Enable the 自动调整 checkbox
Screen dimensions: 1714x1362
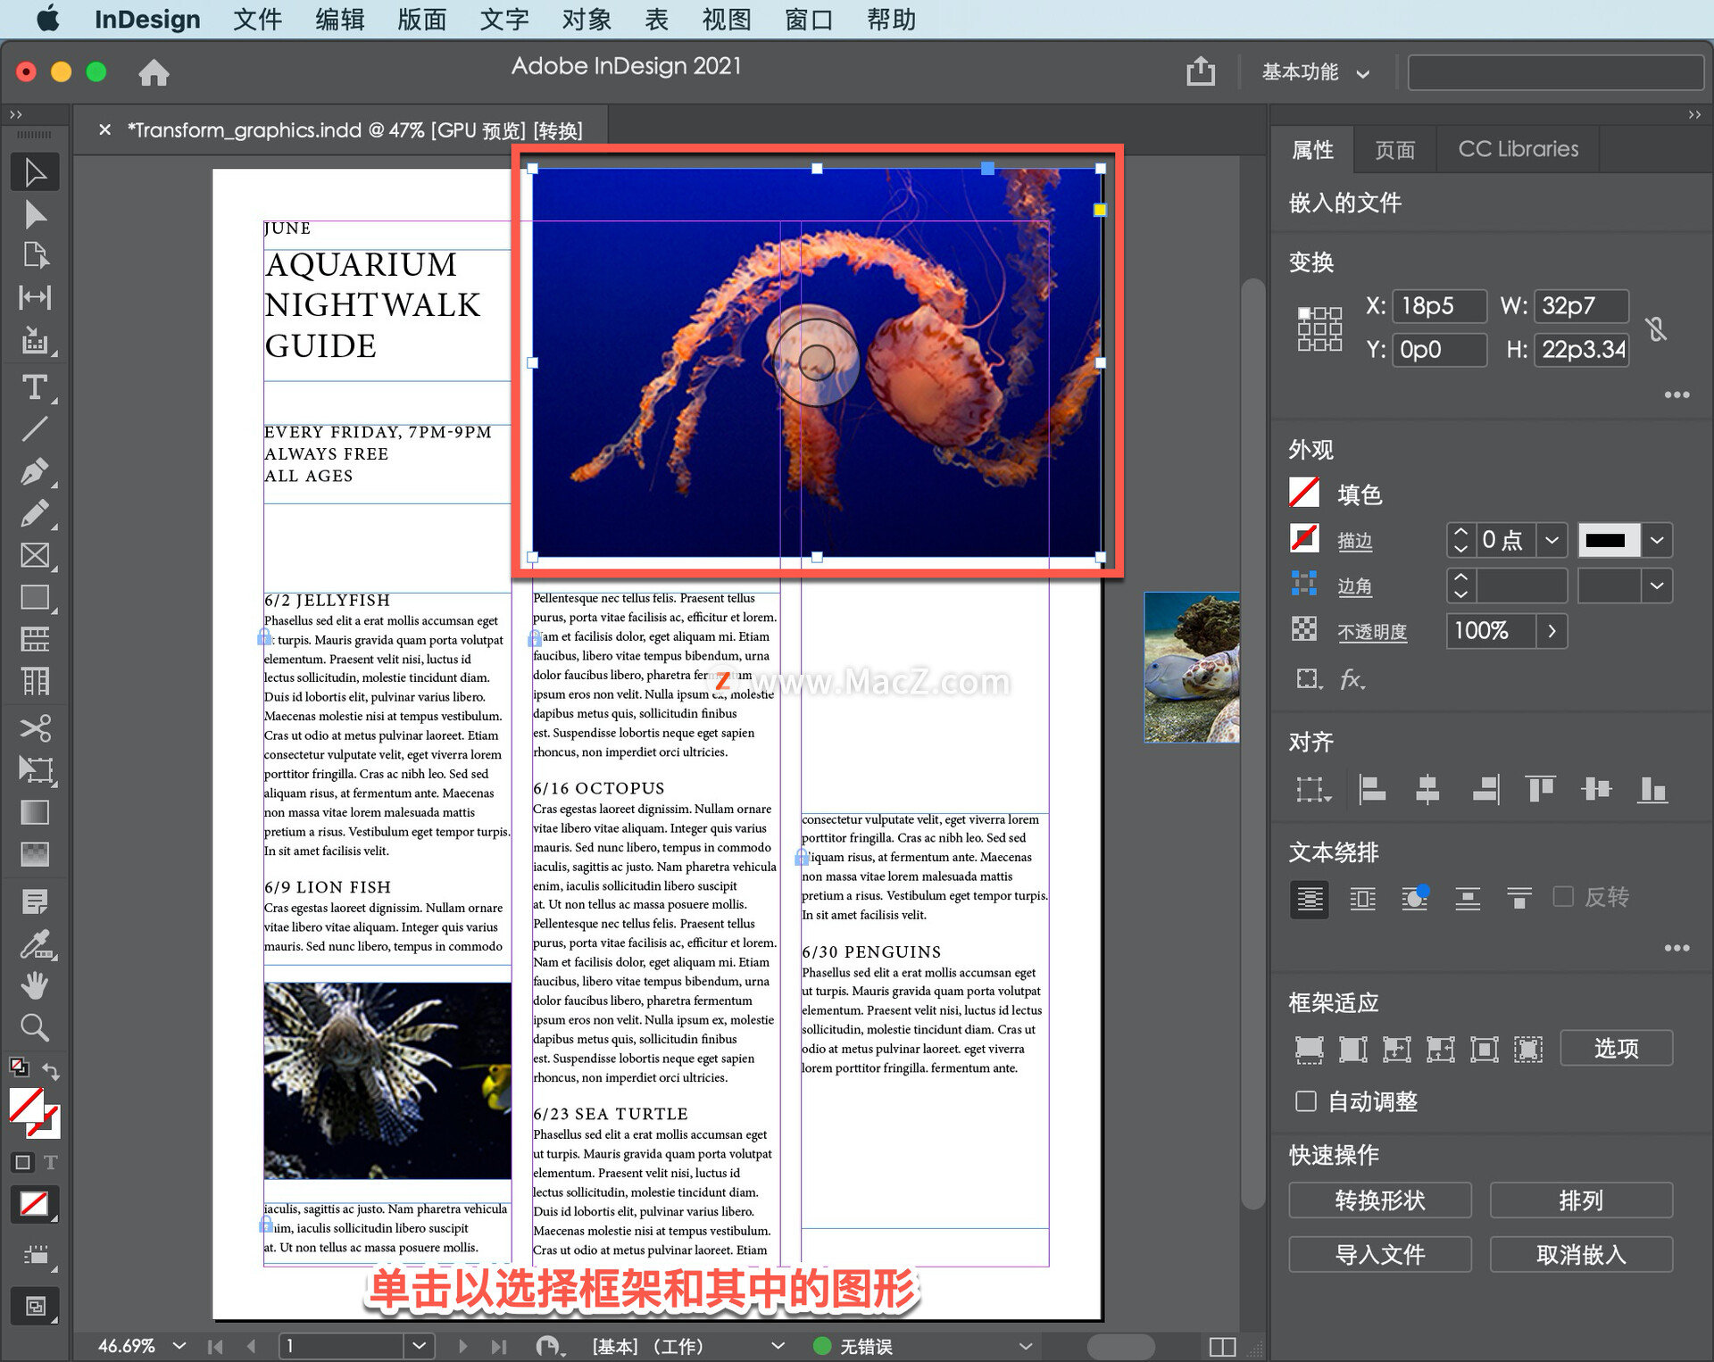point(1306,1101)
